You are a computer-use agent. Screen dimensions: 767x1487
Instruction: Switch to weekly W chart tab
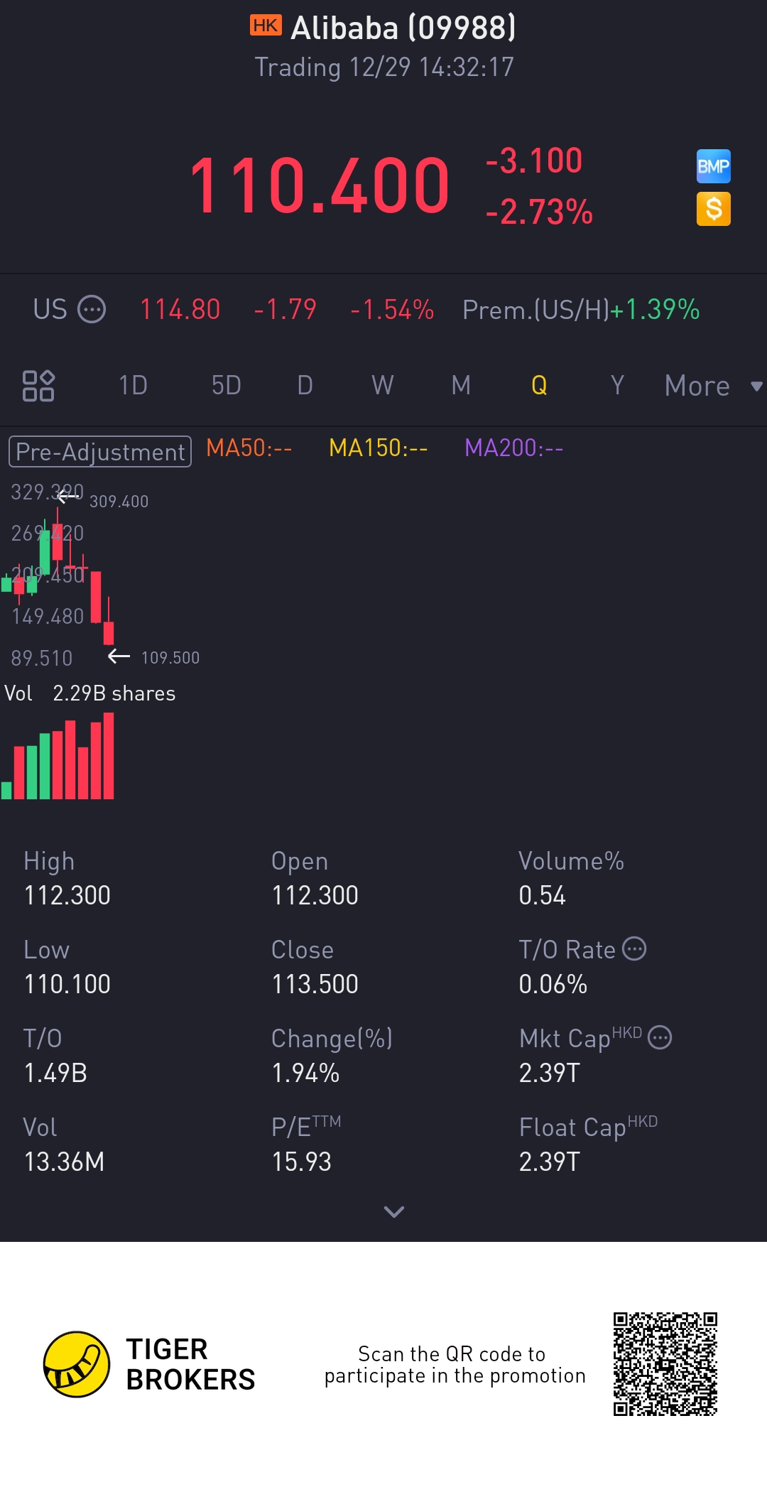(383, 386)
